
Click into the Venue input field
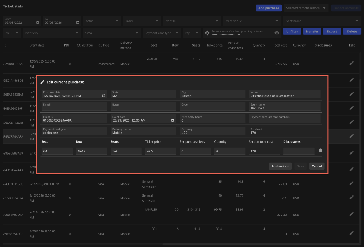coord(284,96)
